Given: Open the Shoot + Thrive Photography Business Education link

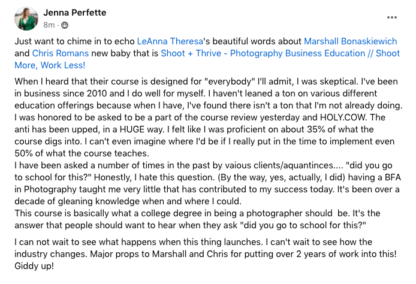Looking at the screenshot, I should point(280,53).
